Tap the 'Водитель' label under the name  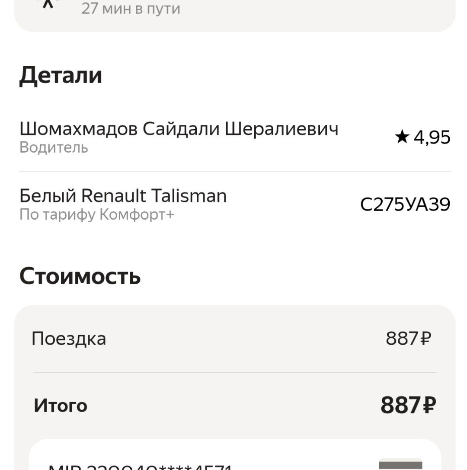tap(54, 148)
